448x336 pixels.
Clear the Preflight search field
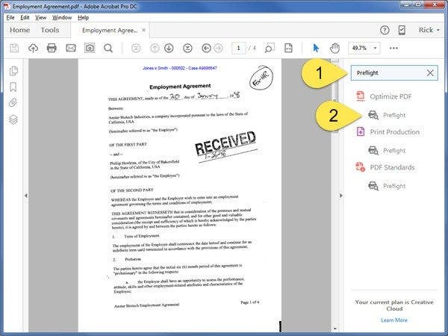(430, 73)
